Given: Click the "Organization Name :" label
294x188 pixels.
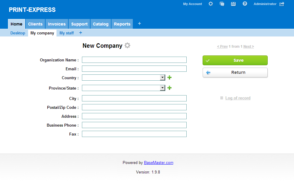Looking at the screenshot, I should pos(59,60).
